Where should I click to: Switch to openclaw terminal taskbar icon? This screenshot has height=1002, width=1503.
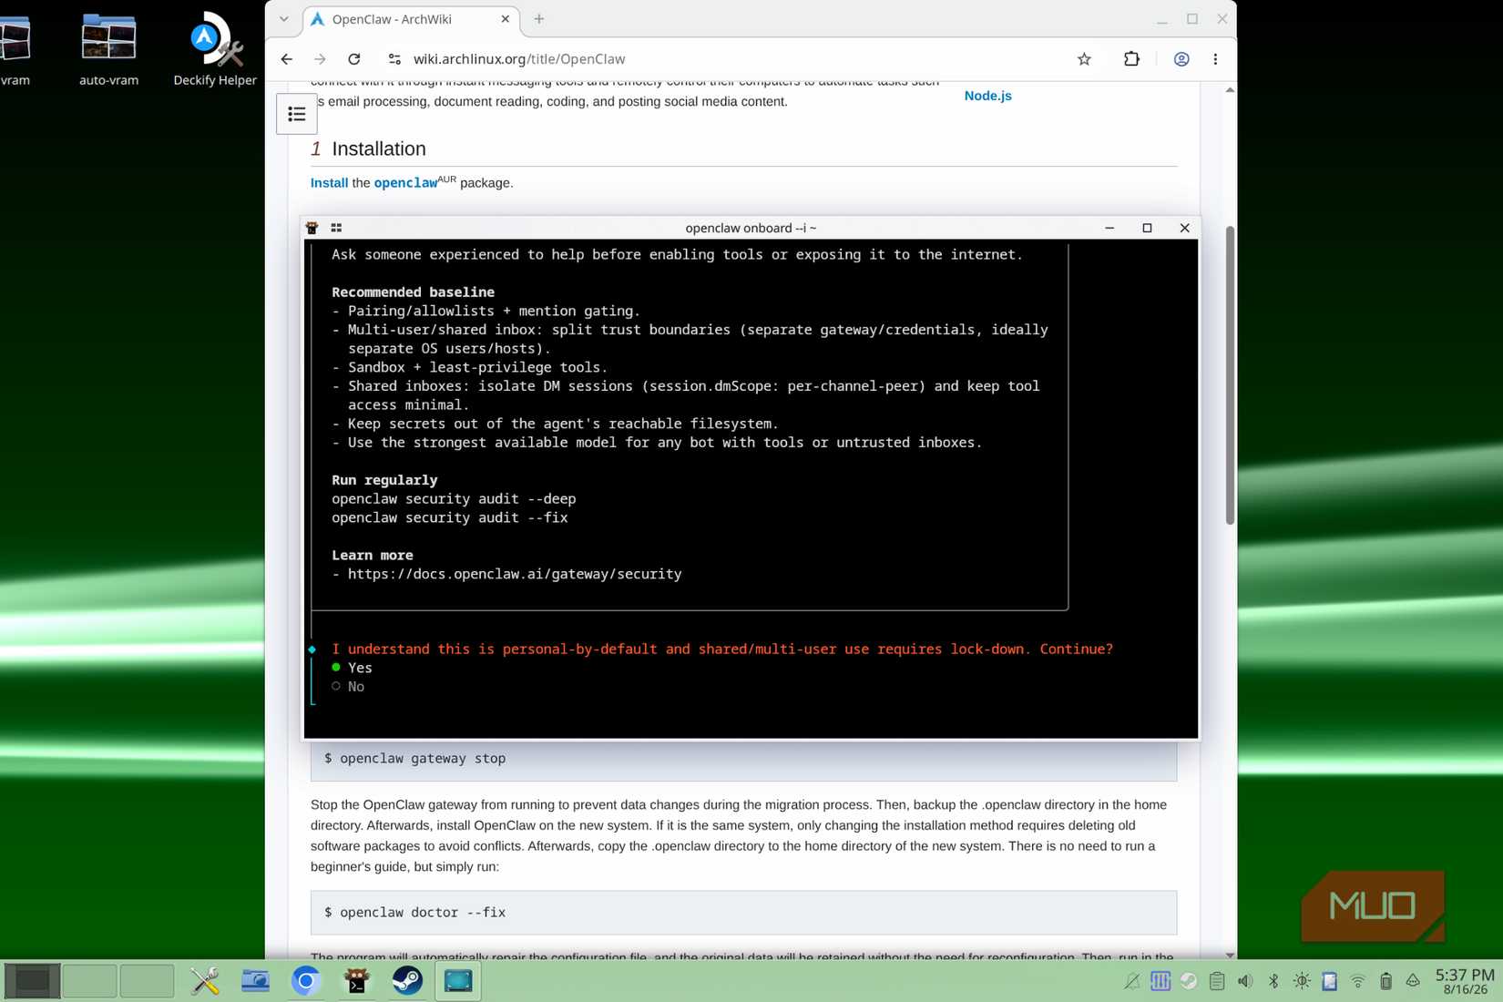357,981
